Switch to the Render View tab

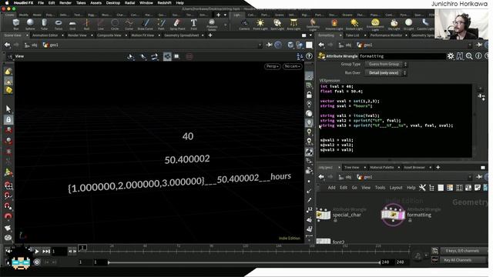coord(77,35)
